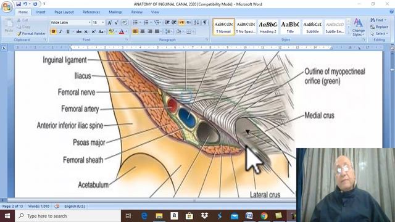Click the Format Painter tool
The image size is (395, 222).
click(31, 33)
